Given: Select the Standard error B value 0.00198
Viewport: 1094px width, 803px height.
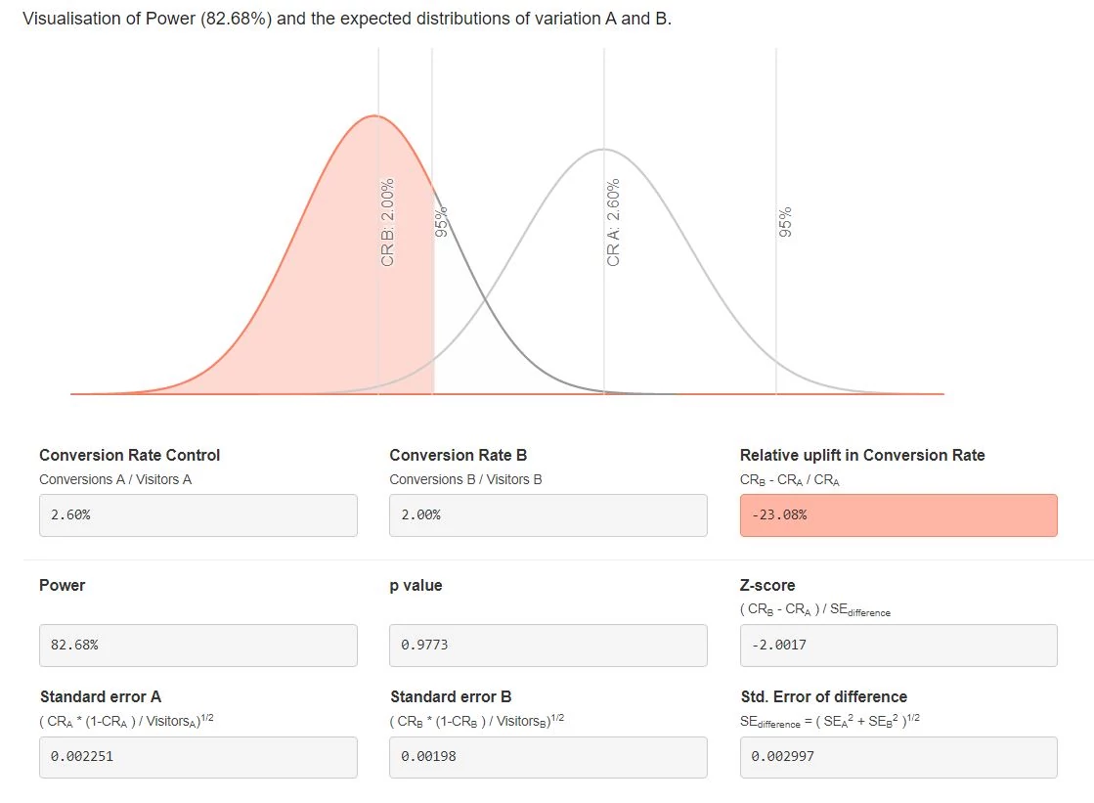Looking at the screenshot, I should [547, 757].
